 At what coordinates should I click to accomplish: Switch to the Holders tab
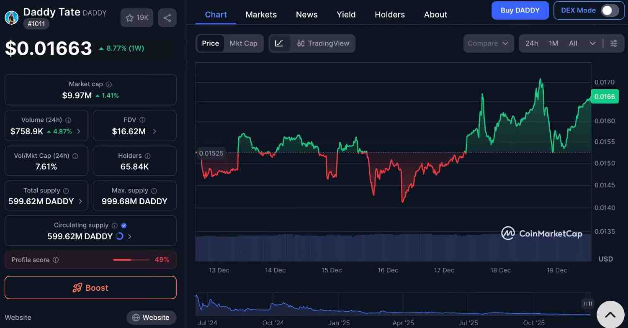(x=389, y=15)
